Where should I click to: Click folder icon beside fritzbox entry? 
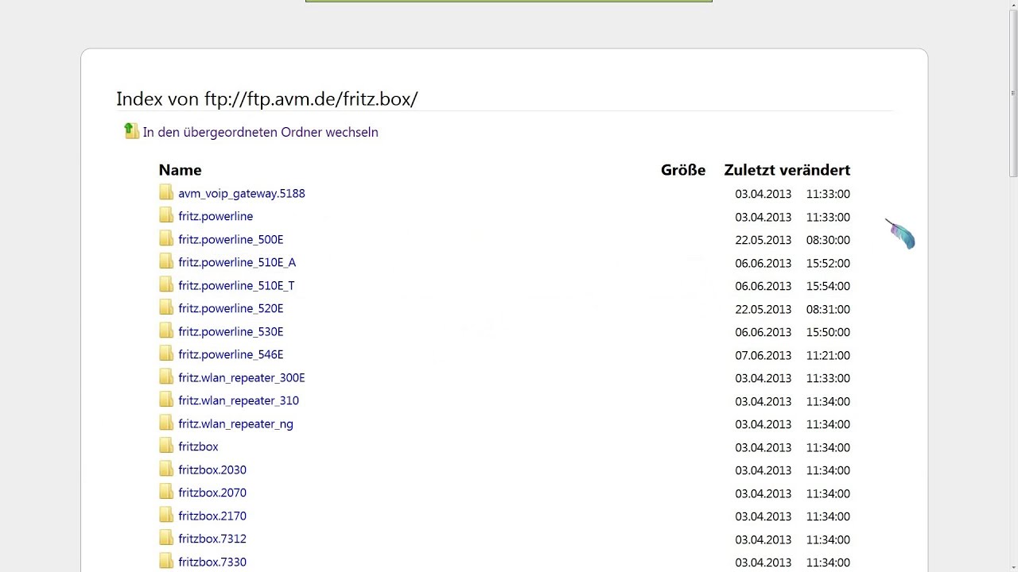[166, 446]
